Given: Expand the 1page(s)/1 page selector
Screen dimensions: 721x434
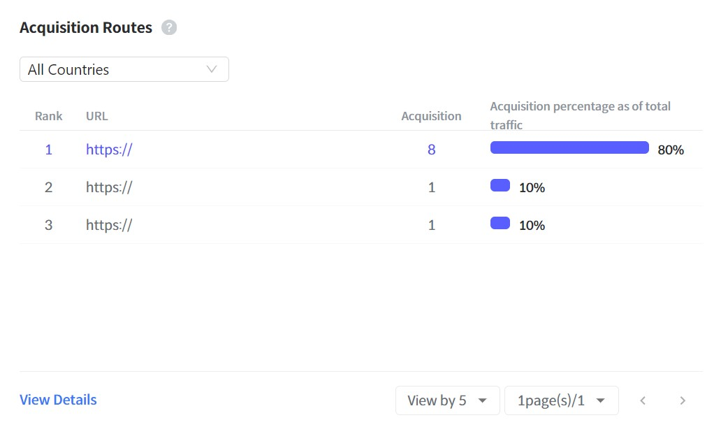Looking at the screenshot, I should [x=562, y=400].
